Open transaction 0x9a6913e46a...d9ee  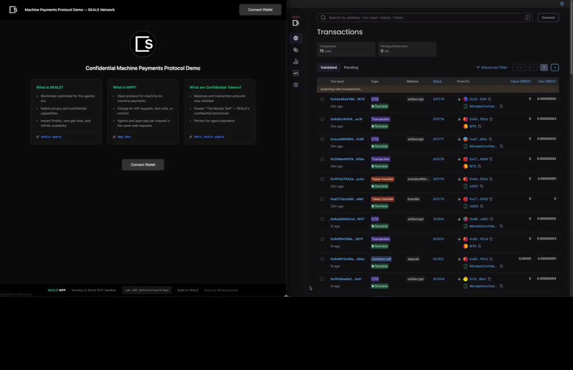tap(347, 259)
